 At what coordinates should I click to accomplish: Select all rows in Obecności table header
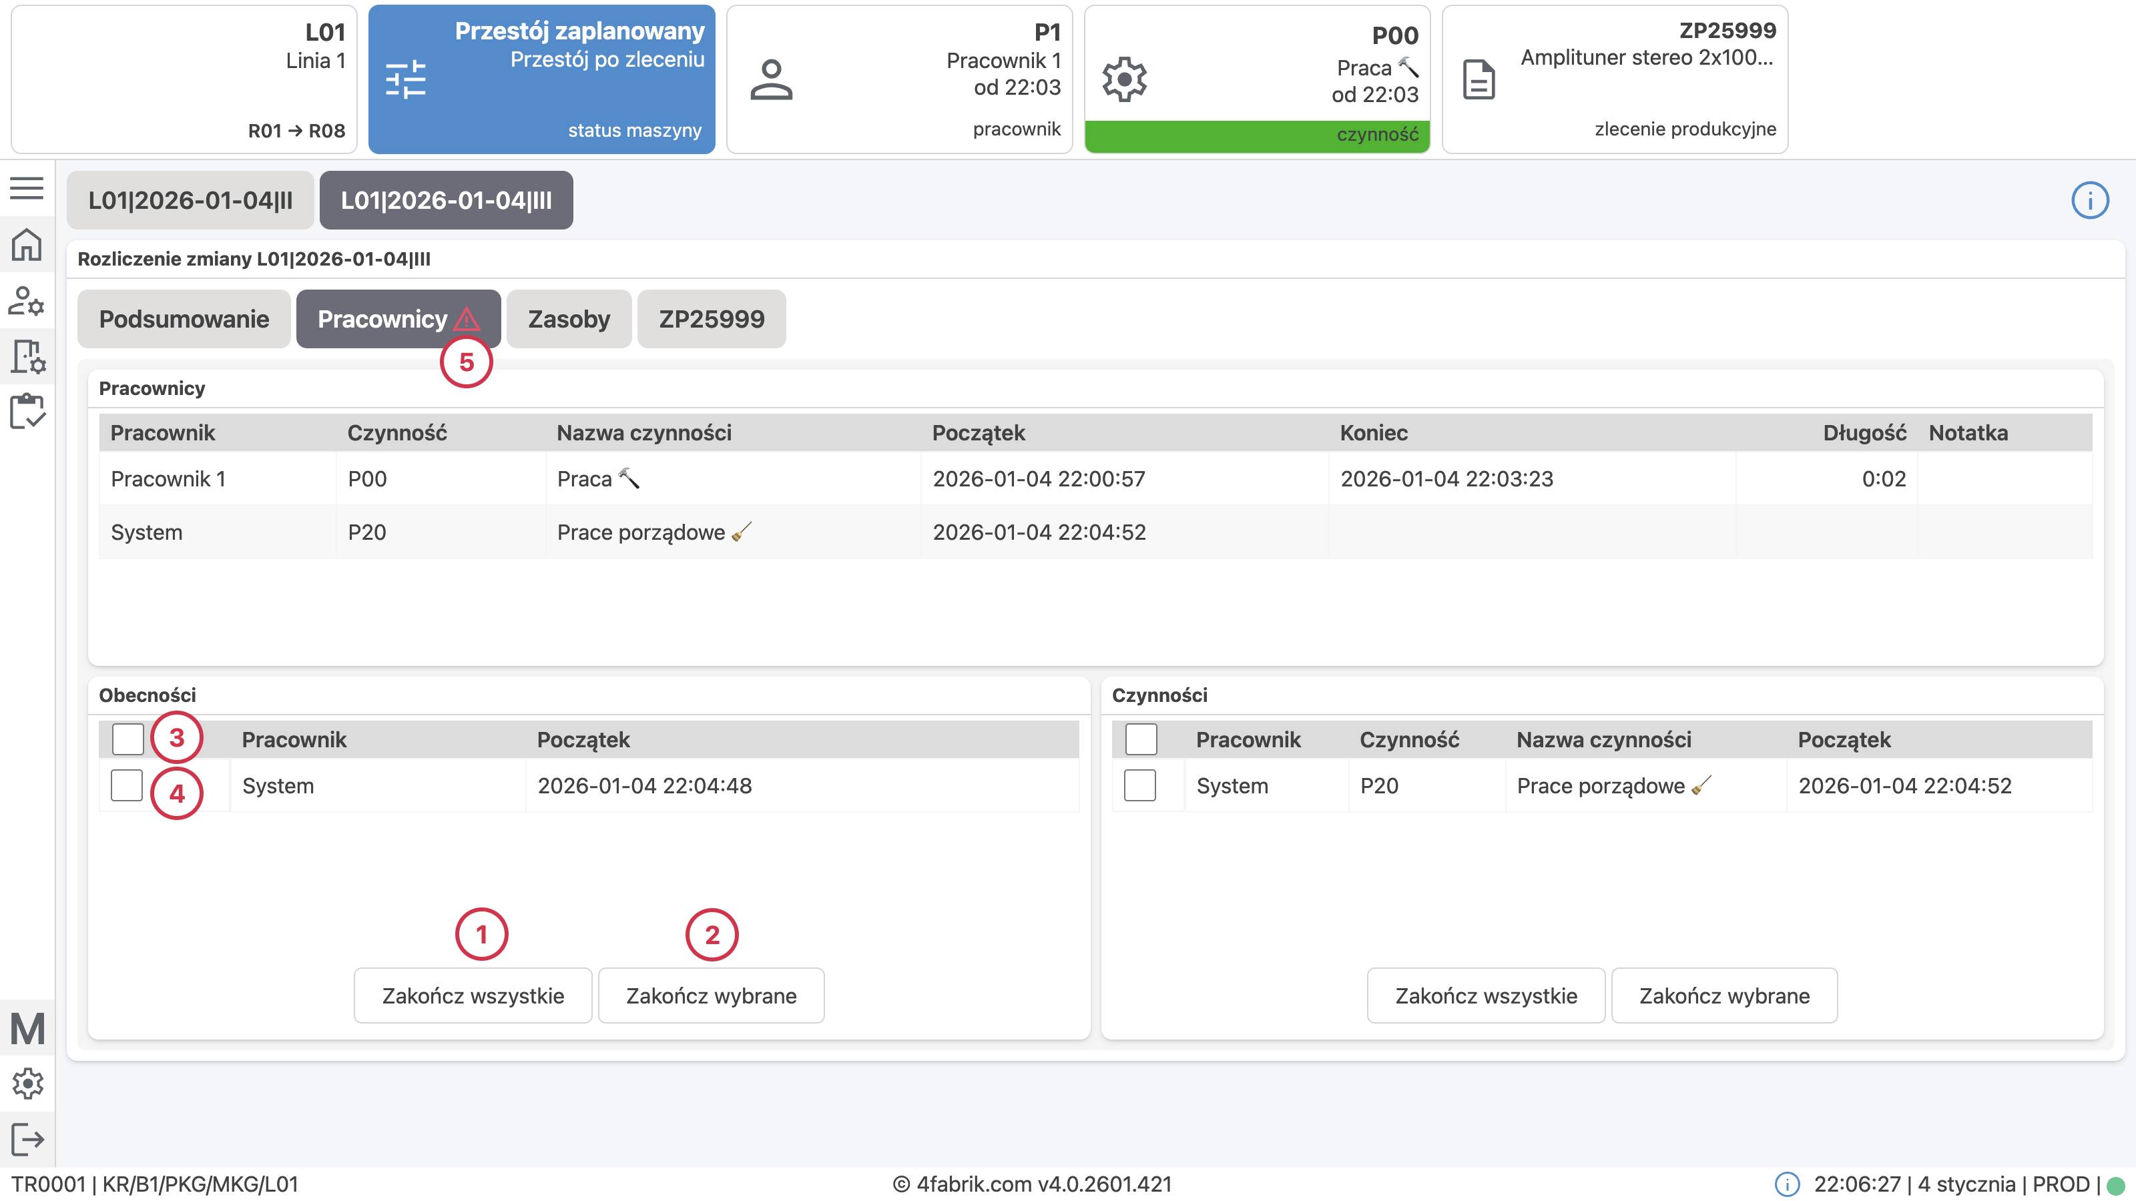[x=127, y=739]
